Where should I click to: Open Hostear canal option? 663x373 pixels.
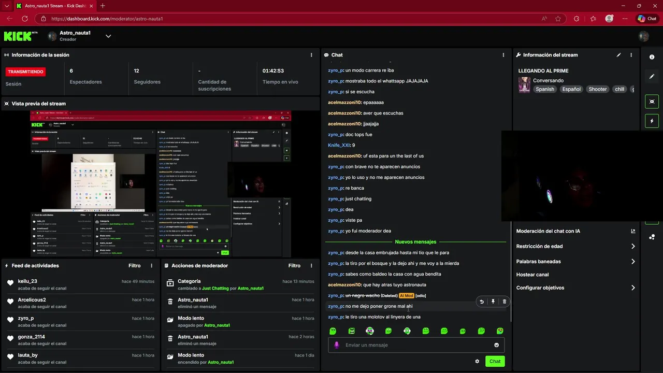coord(532,275)
